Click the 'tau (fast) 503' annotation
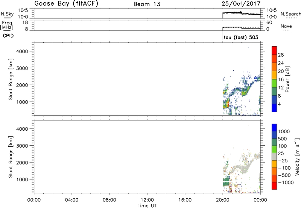 (241, 37)
